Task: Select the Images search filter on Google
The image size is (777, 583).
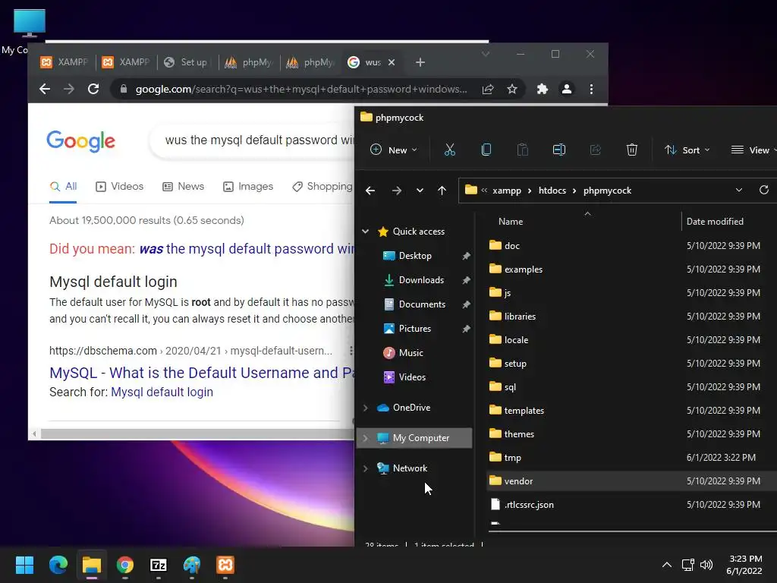Action: (248, 187)
